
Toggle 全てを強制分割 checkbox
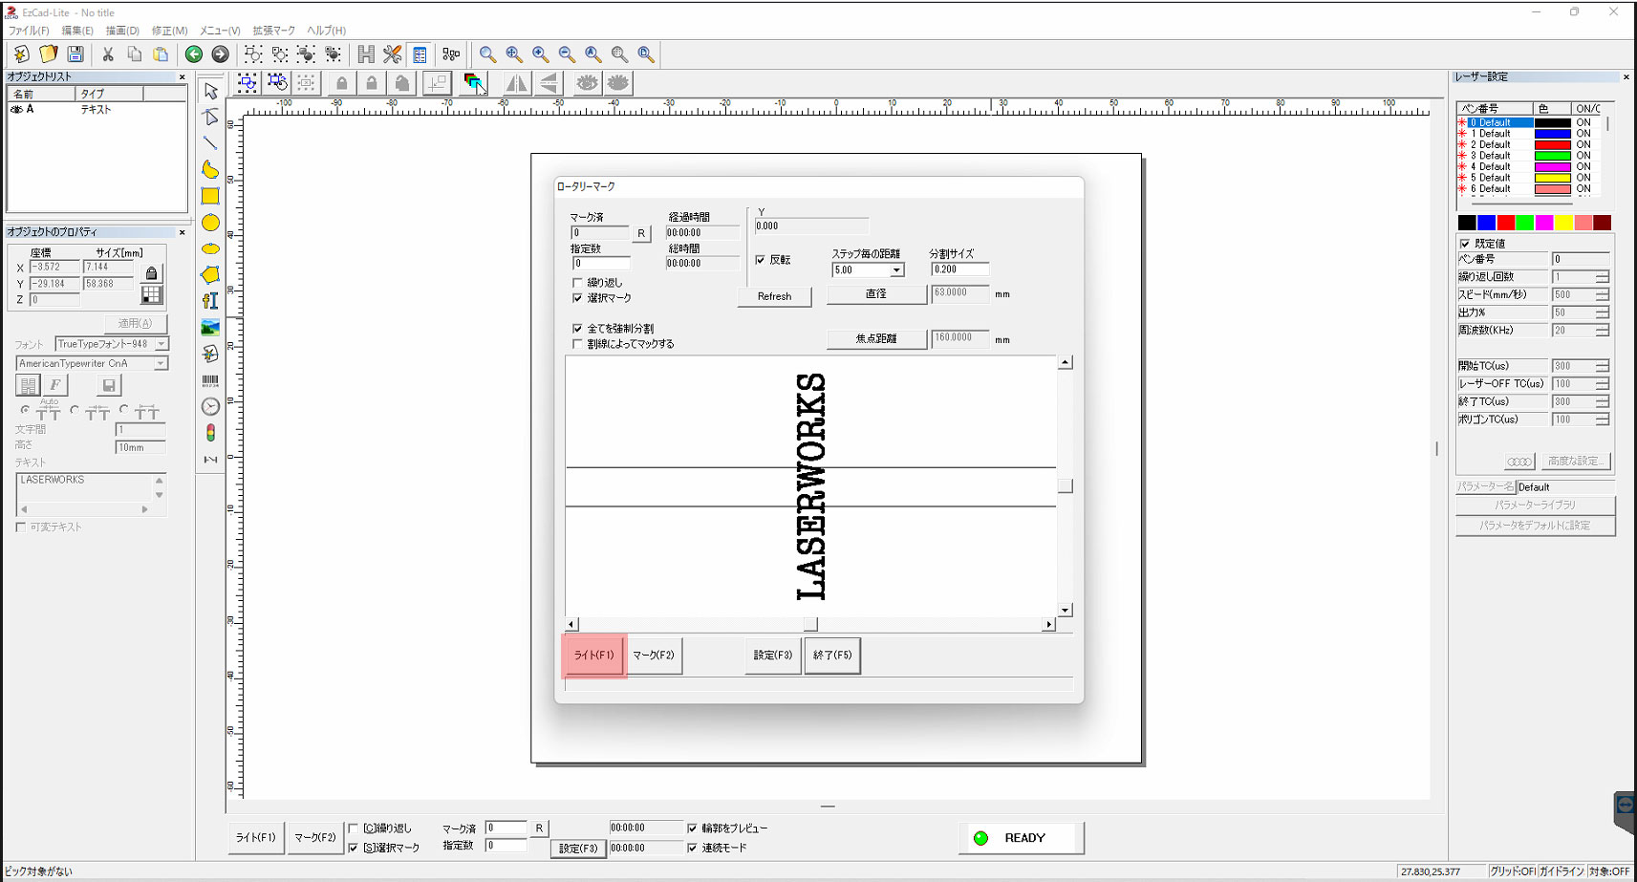pyautogui.click(x=577, y=329)
